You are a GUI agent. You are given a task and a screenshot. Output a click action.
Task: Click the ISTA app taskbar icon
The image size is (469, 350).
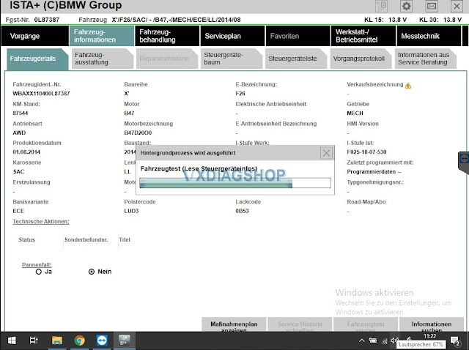tap(125, 340)
